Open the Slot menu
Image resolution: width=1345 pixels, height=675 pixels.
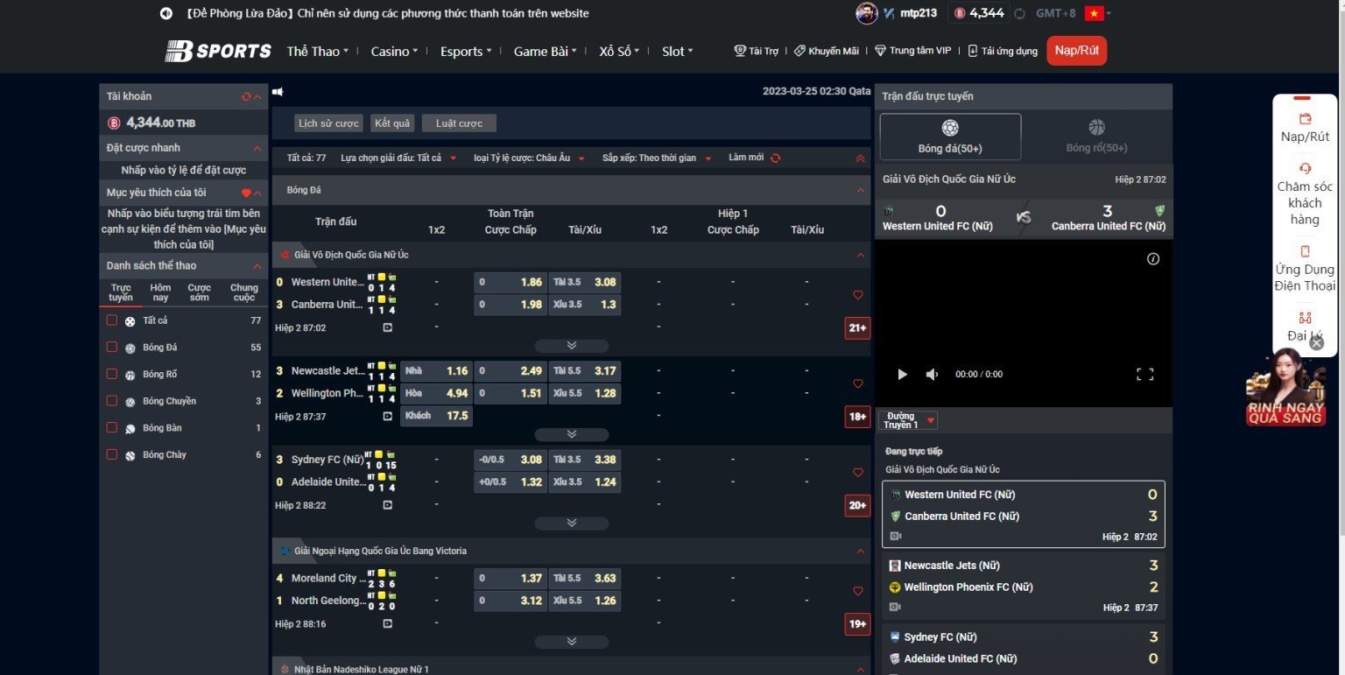[x=677, y=51]
